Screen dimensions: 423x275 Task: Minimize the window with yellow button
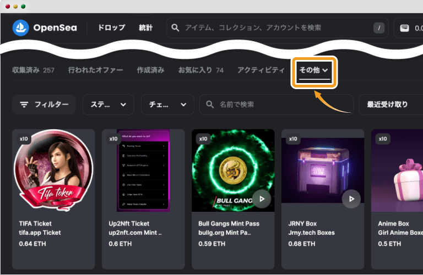coord(15,7)
